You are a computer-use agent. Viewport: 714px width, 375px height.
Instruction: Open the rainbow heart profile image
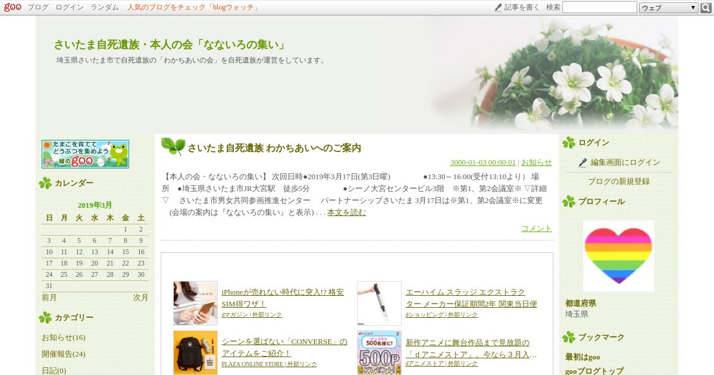coord(618,255)
